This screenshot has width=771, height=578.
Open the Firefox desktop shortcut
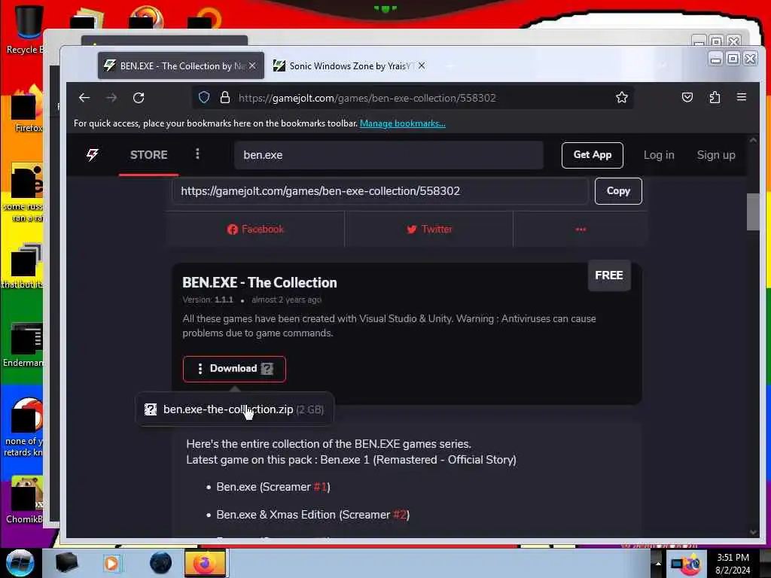(x=27, y=109)
